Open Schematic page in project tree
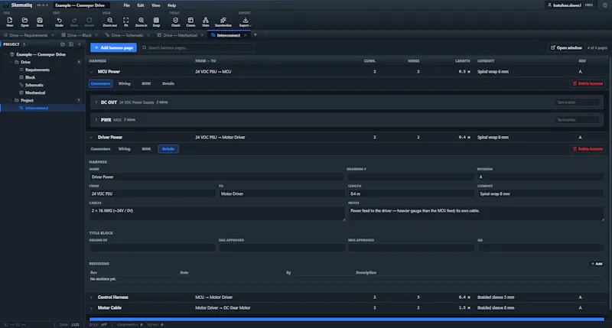The height and width of the screenshot is (328, 612). (34, 85)
